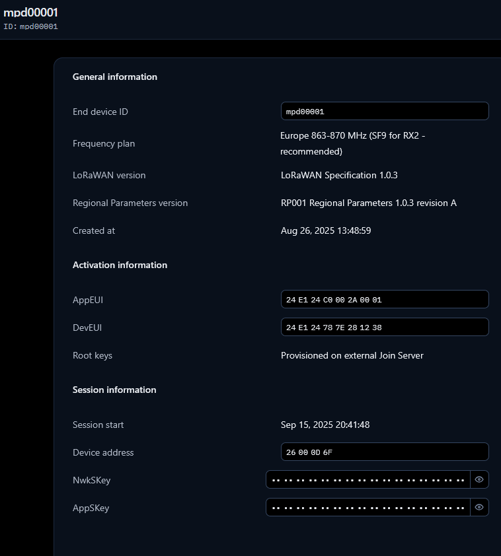Viewport: 501px width, 556px height.
Task: Click the LoRaWAN Specification 1.0.3 value
Action: (x=339, y=175)
